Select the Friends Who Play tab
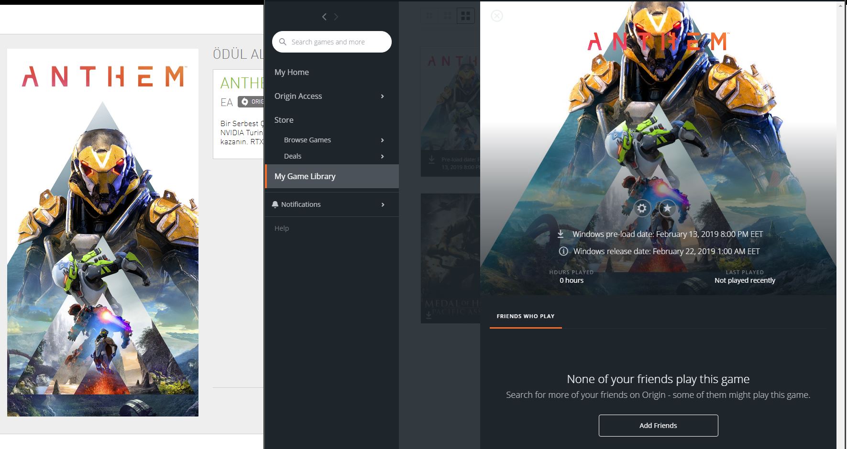Viewport: 847px width, 449px height. click(x=526, y=316)
